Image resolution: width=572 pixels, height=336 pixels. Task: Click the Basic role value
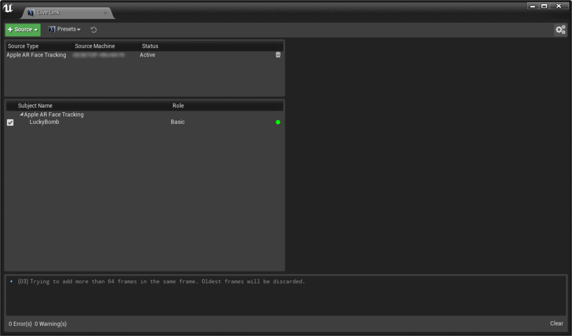[177, 122]
